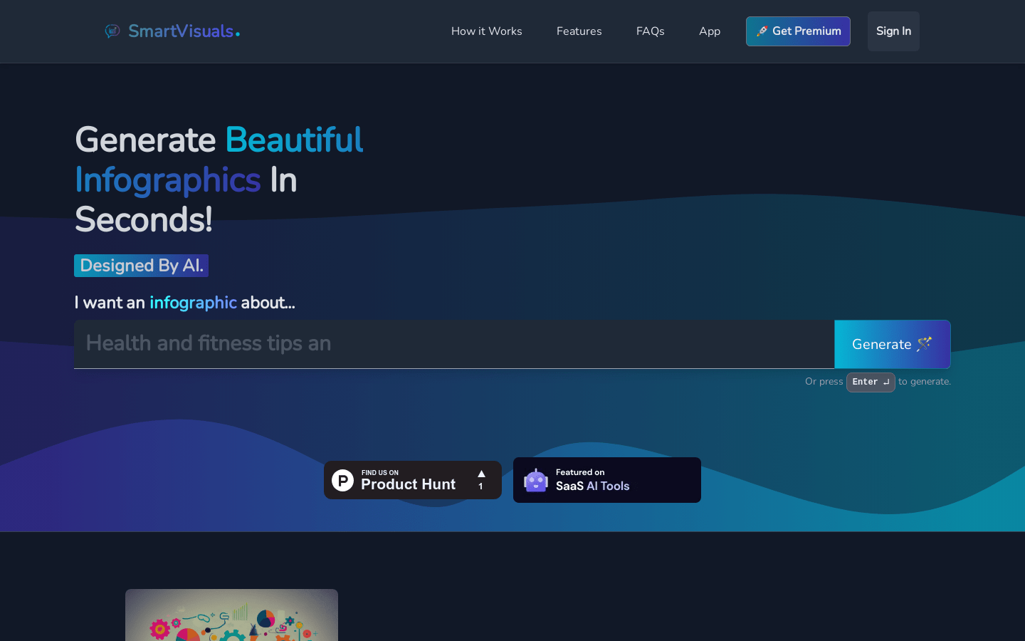1025x641 pixels.
Task: Click the Product Hunt upvote arrow
Action: (x=481, y=474)
